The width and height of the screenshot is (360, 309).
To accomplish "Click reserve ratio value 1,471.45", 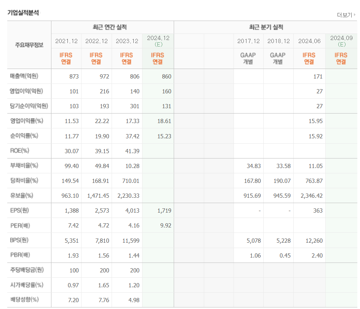I will pos(98,196).
